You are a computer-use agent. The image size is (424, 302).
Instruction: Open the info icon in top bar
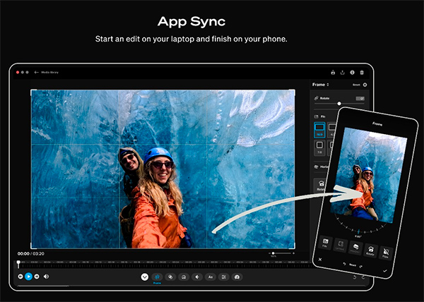(x=352, y=72)
